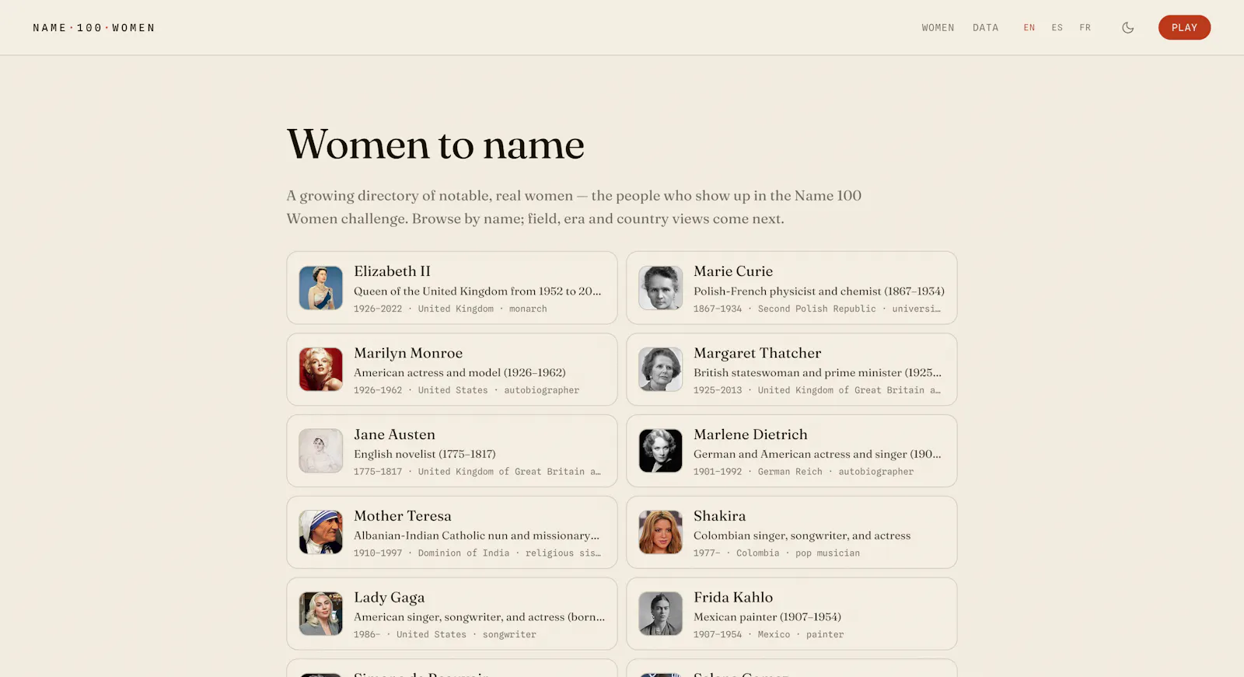Open Marie Curie portrait thumbnail
Screen dimensions: 1244x677
click(660, 288)
